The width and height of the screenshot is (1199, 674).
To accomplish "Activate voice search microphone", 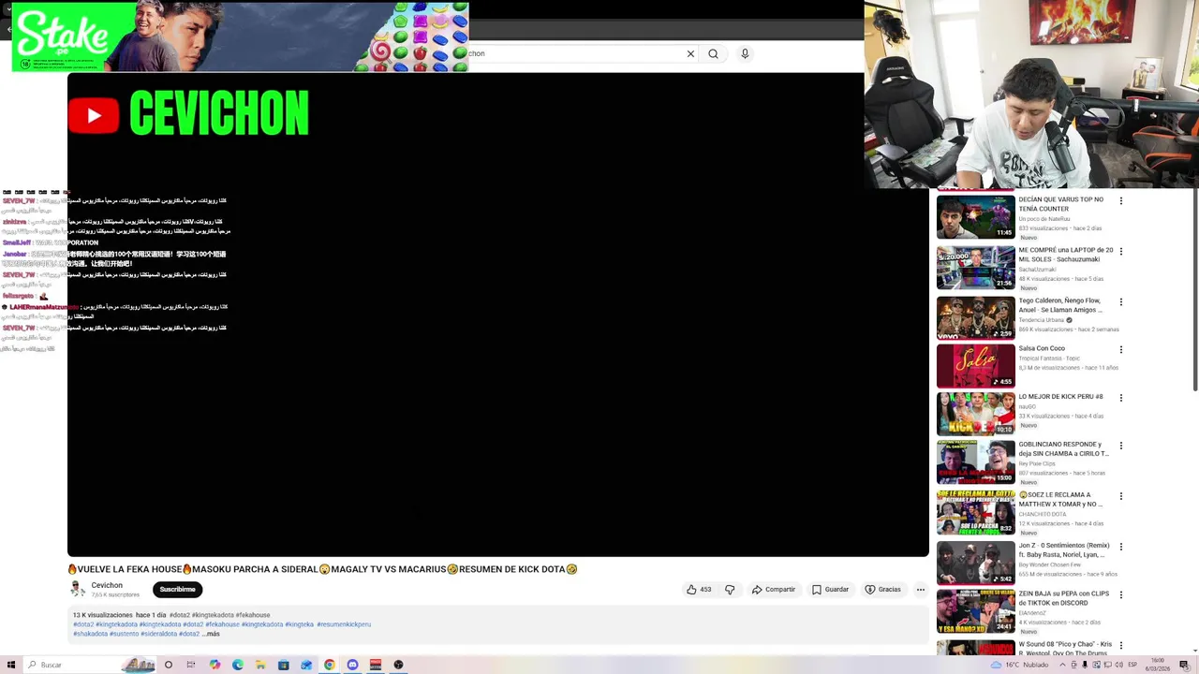I will click(x=745, y=53).
